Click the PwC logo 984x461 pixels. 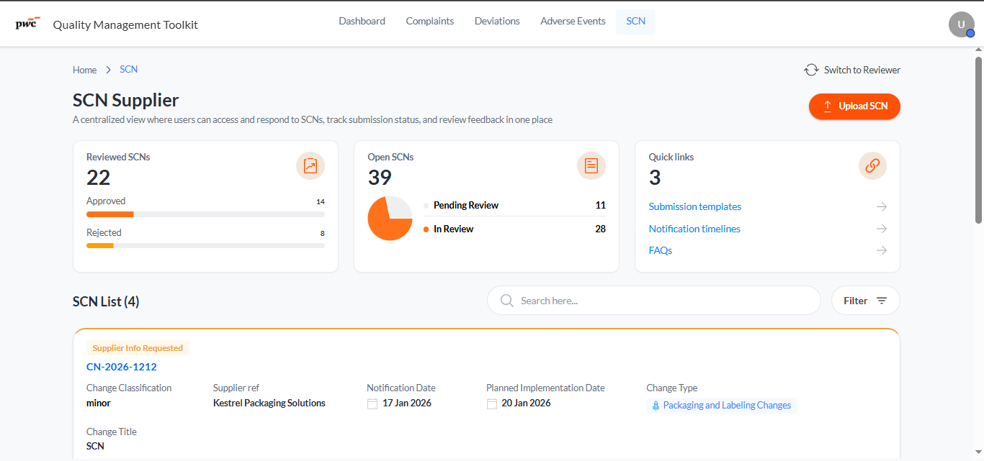pyautogui.click(x=27, y=23)
